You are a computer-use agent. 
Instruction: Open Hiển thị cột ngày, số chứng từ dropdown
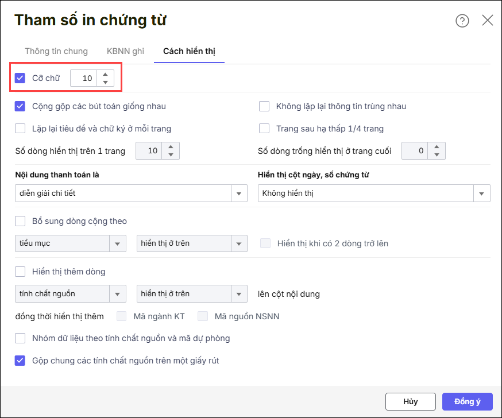click(482, 193)
